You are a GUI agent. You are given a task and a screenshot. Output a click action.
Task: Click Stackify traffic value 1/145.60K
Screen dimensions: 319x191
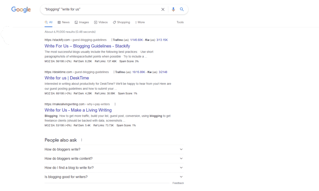pos(136,40)
